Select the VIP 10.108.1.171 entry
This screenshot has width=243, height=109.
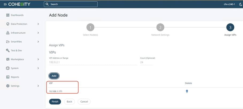click(56, 92)
